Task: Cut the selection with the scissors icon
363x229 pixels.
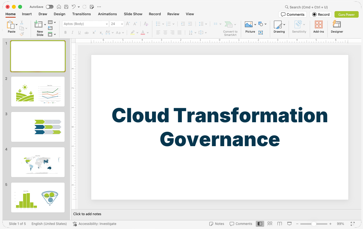Action: click(22, 23)
